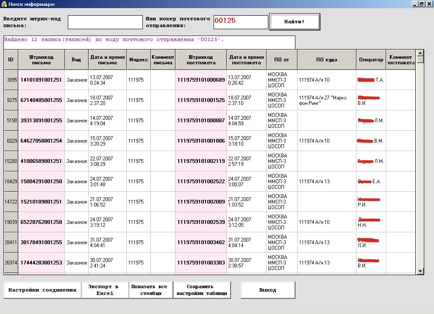The image size is (434, 314).
Task: Save table settings via Сохранить настройки таблицы
Action: (202, 290)
